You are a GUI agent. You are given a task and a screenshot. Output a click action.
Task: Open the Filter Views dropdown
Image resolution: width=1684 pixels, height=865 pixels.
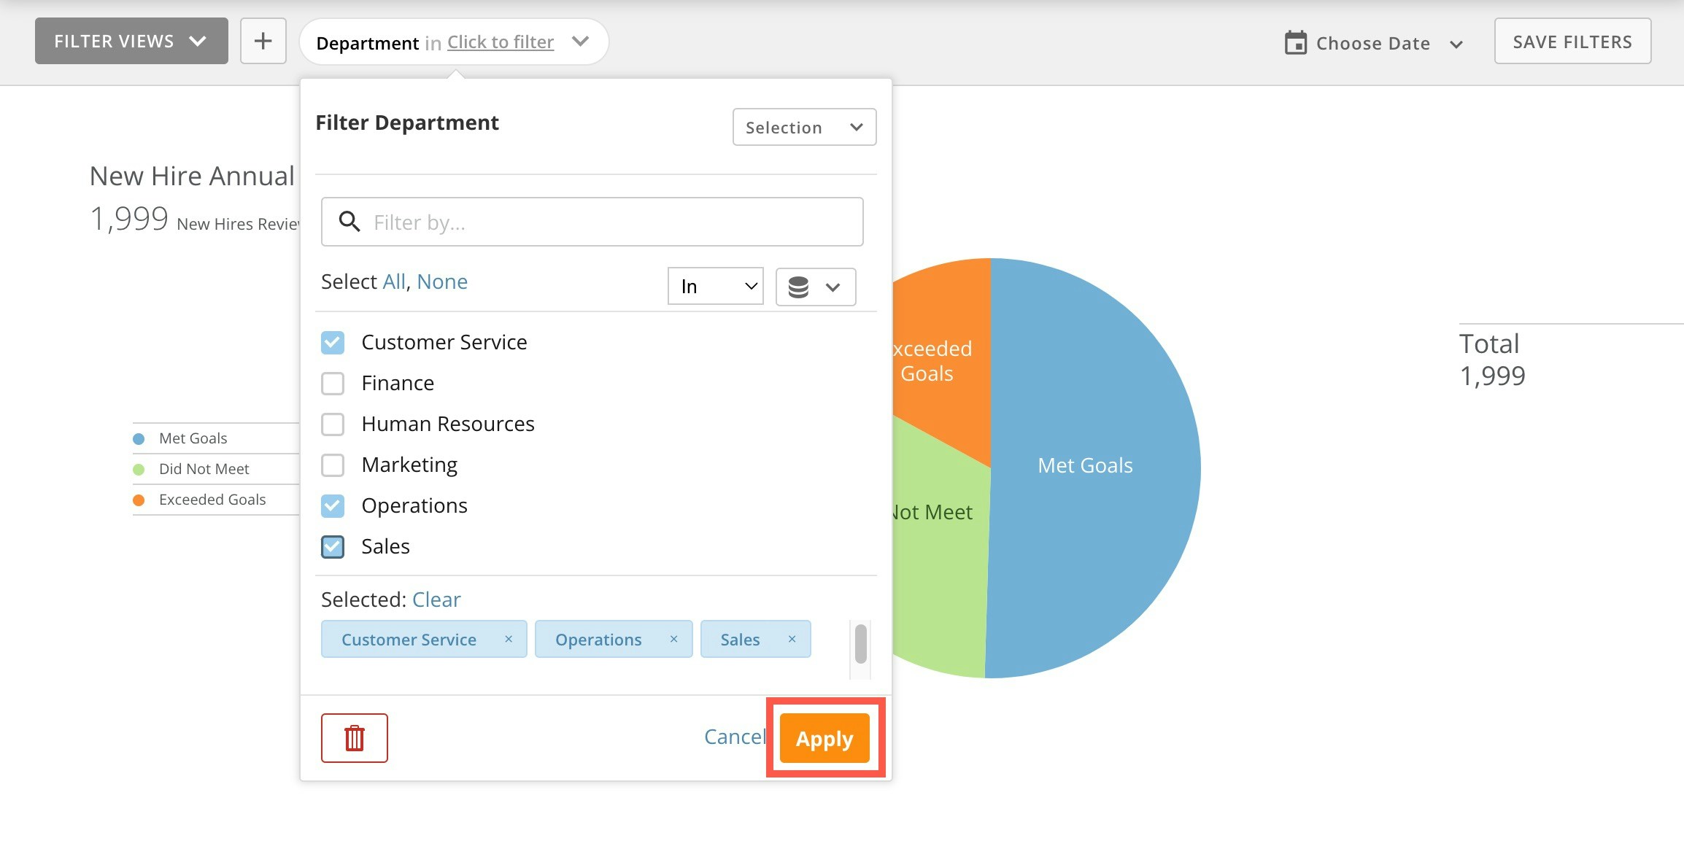[131, 41]
